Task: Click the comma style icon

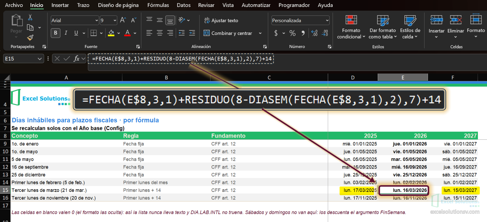Action: [303, 33]
